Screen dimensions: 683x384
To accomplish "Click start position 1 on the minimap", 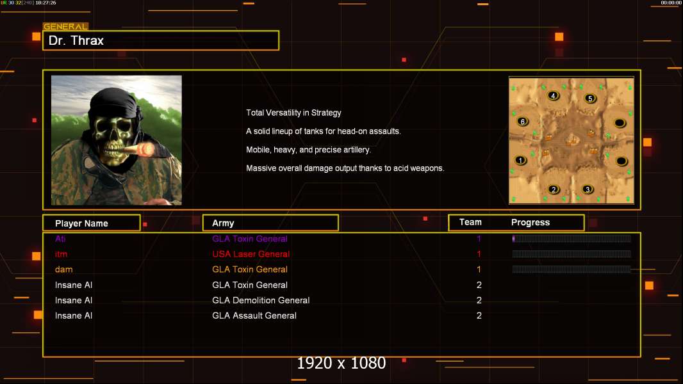I will (x=520, y=160).
